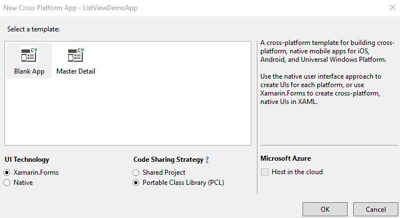This screenshot has width=400, height=218.
Task: Click the Portable Class Library (PCL) label
Action: coord(183,183)
